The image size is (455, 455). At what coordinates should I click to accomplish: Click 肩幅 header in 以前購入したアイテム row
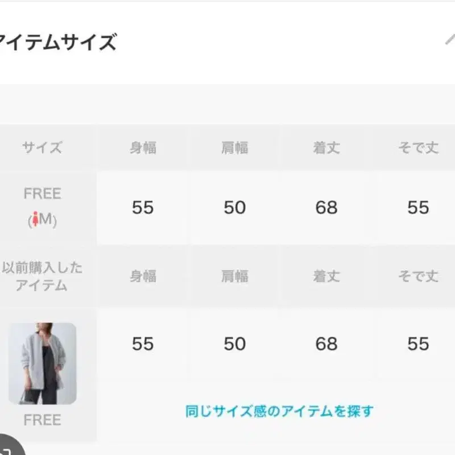(x=234, y=276)
